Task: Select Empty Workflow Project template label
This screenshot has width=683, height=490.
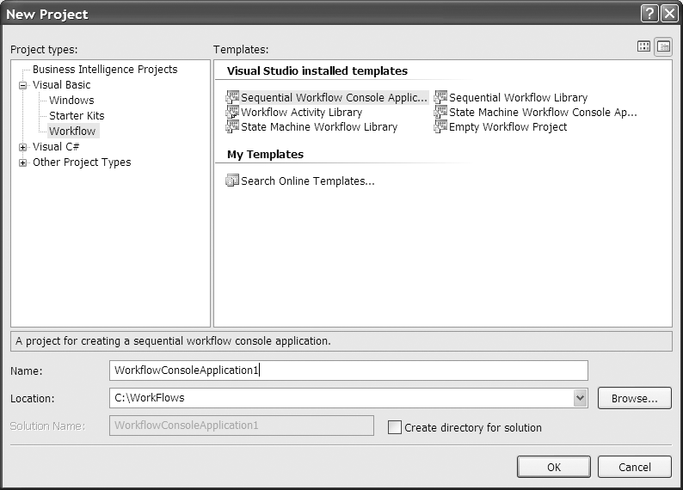Action: pyautogui.click(x=508, y=127)
